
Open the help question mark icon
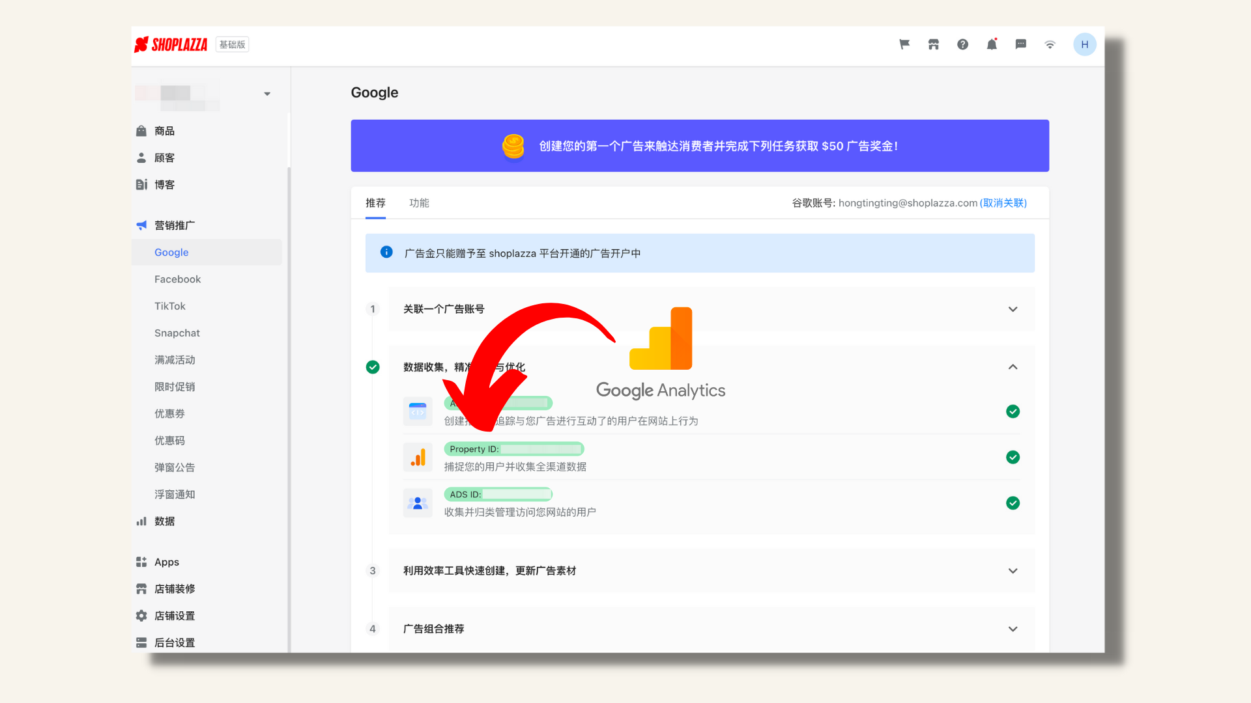962,44
